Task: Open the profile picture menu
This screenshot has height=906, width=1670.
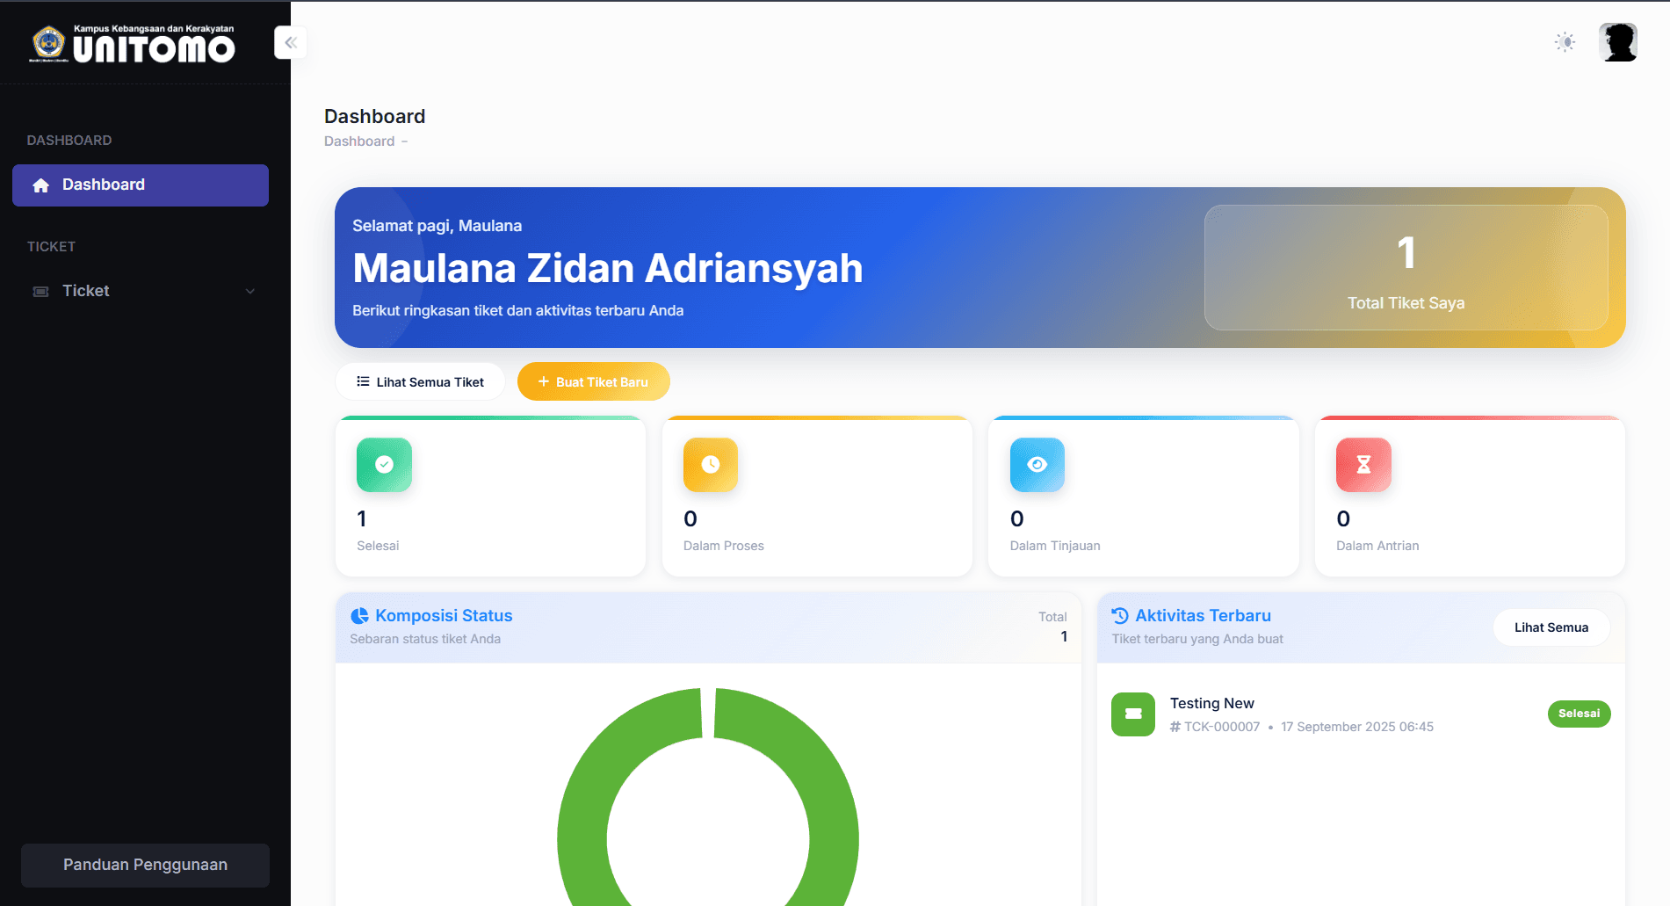Action: [x=1618, y=41]
